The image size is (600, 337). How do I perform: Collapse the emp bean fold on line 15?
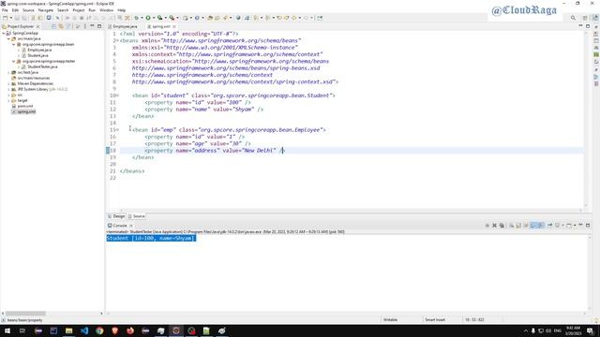coord(117,130)
